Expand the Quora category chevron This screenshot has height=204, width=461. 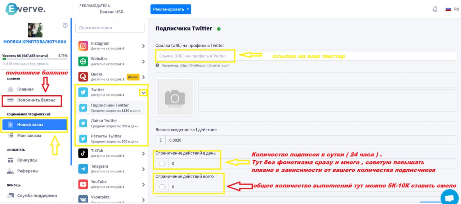[x=143, y=77]
